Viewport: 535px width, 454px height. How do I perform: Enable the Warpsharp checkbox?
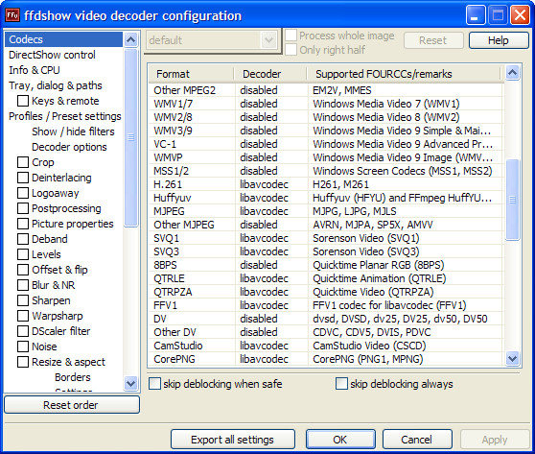point(23,316)
